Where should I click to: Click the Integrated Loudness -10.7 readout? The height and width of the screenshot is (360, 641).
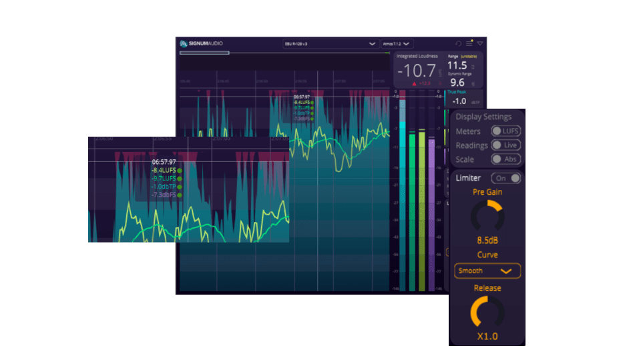tap(417, 71)
